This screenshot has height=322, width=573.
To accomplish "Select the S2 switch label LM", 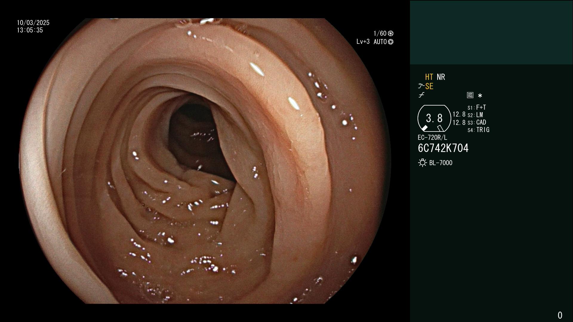I will point(480,115).
